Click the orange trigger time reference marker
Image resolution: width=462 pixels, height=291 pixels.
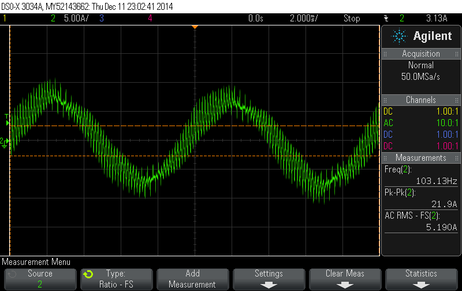pyautogui.click(x=195, y=27)
